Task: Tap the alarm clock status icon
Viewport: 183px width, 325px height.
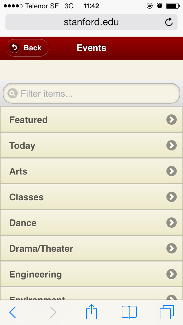Action: (160, 6)
